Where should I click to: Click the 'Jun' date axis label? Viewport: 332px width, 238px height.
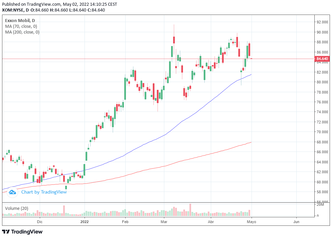click(x=296, y=222)
